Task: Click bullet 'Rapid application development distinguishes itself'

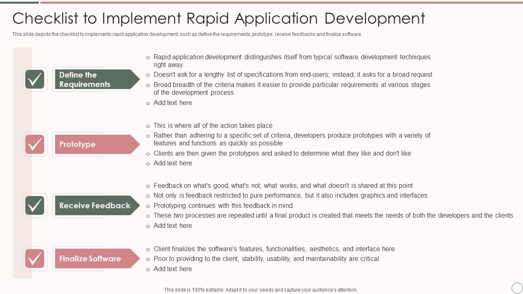Action: tap(292, 61)
